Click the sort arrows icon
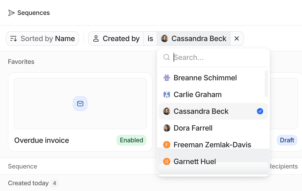Image resolution: width=302 pixels, height=191 pixels. tap(13, 39)
